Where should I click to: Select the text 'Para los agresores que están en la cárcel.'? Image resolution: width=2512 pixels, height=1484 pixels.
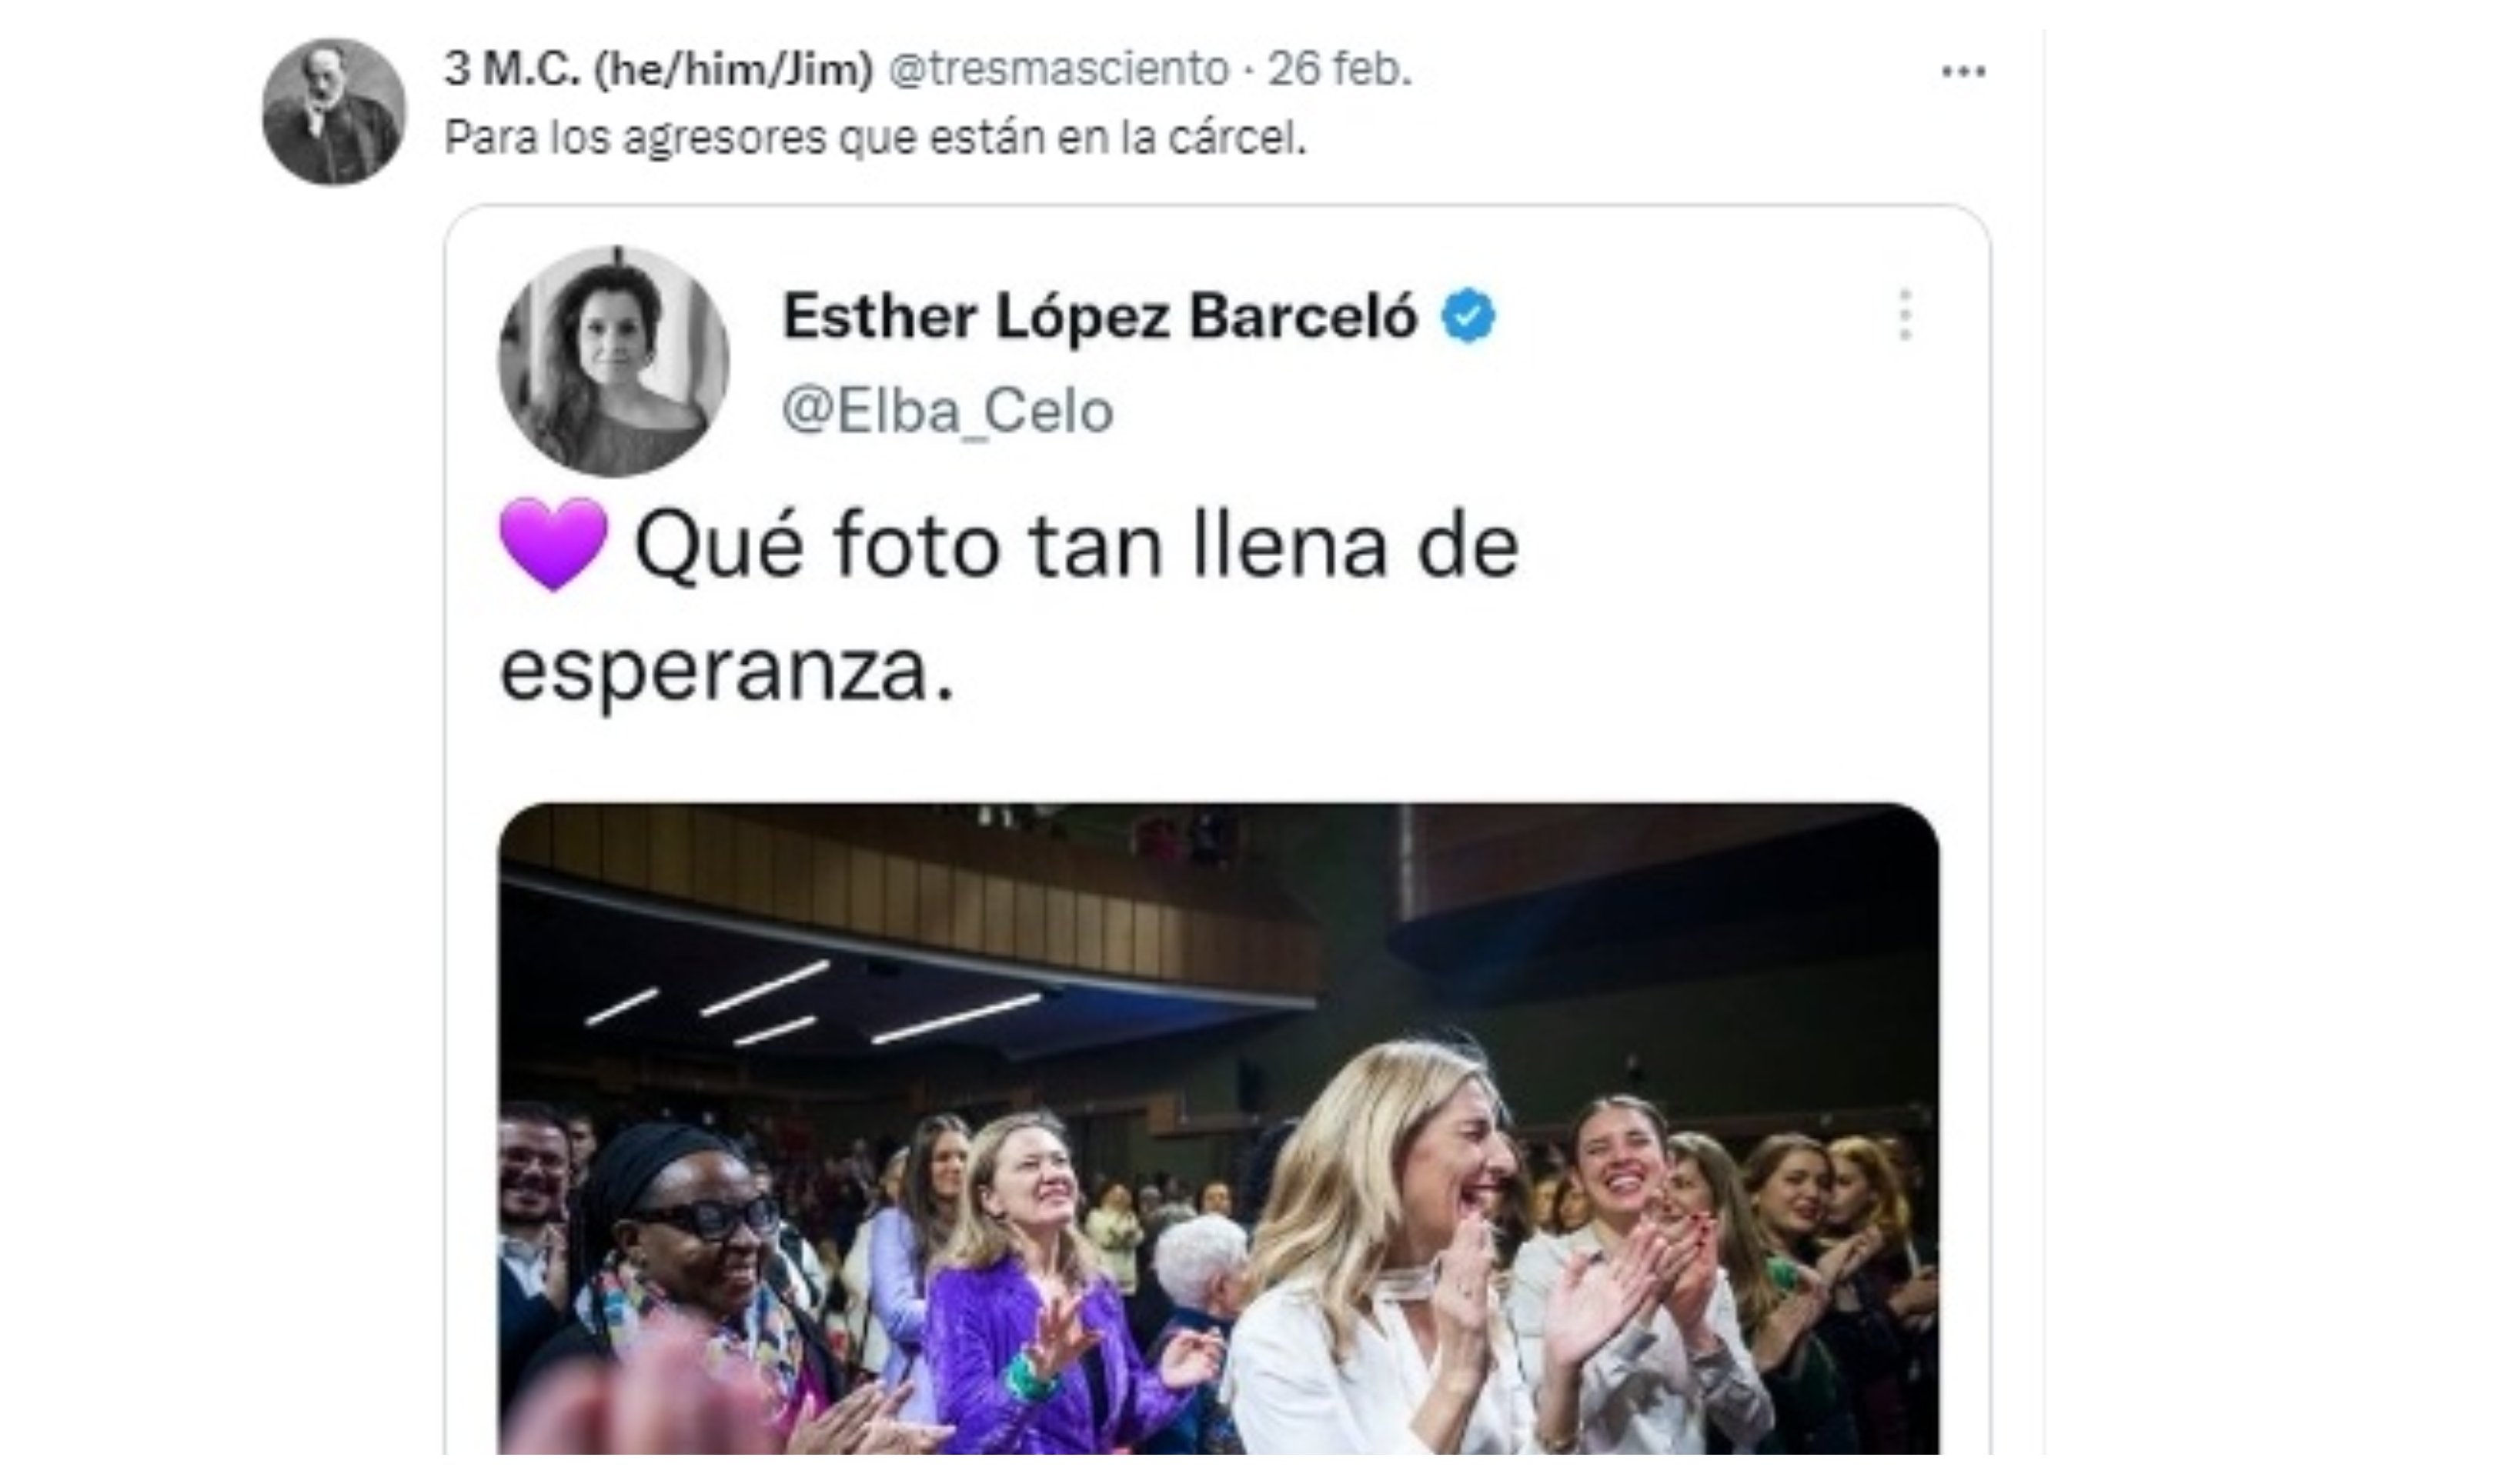click(x=875, y=138)
